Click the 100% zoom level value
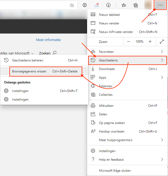 139,42
